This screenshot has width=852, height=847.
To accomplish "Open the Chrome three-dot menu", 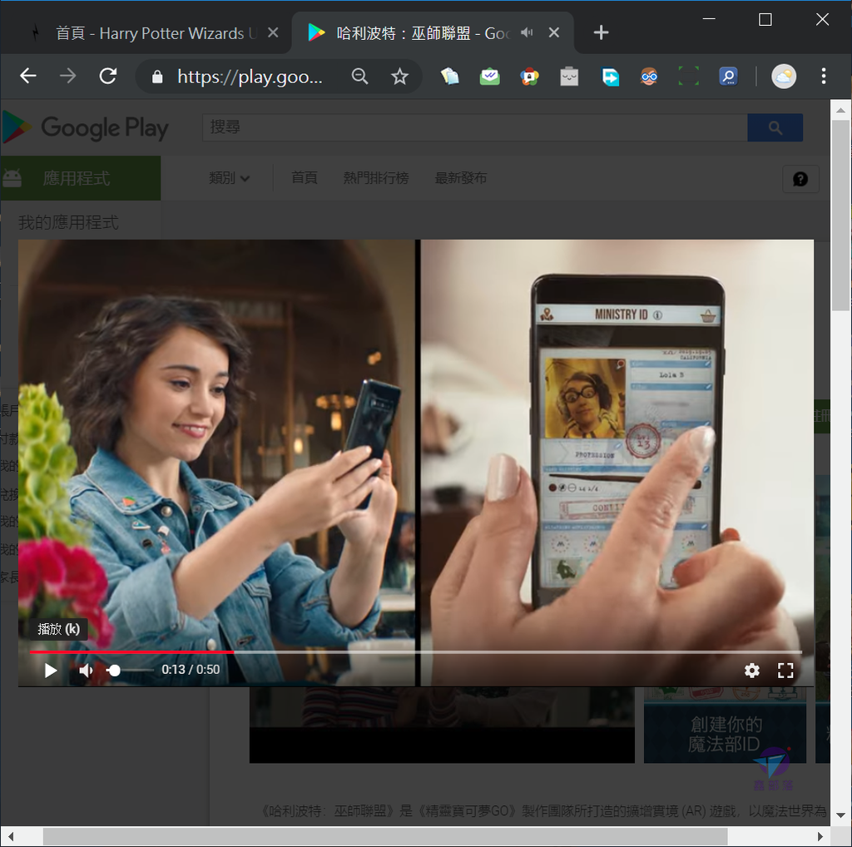I will coord(824,76).
